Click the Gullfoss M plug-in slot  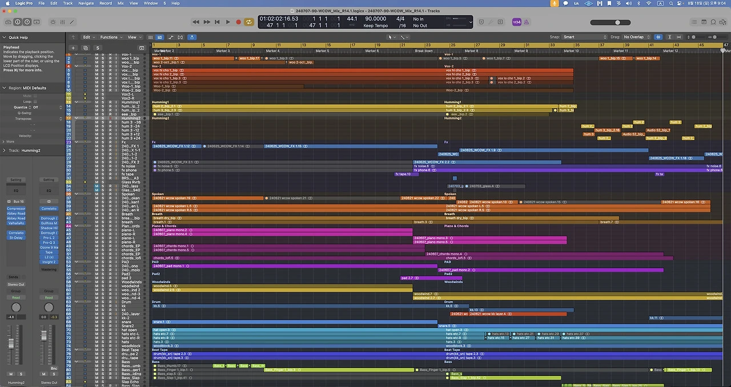[x=49, y=223]
